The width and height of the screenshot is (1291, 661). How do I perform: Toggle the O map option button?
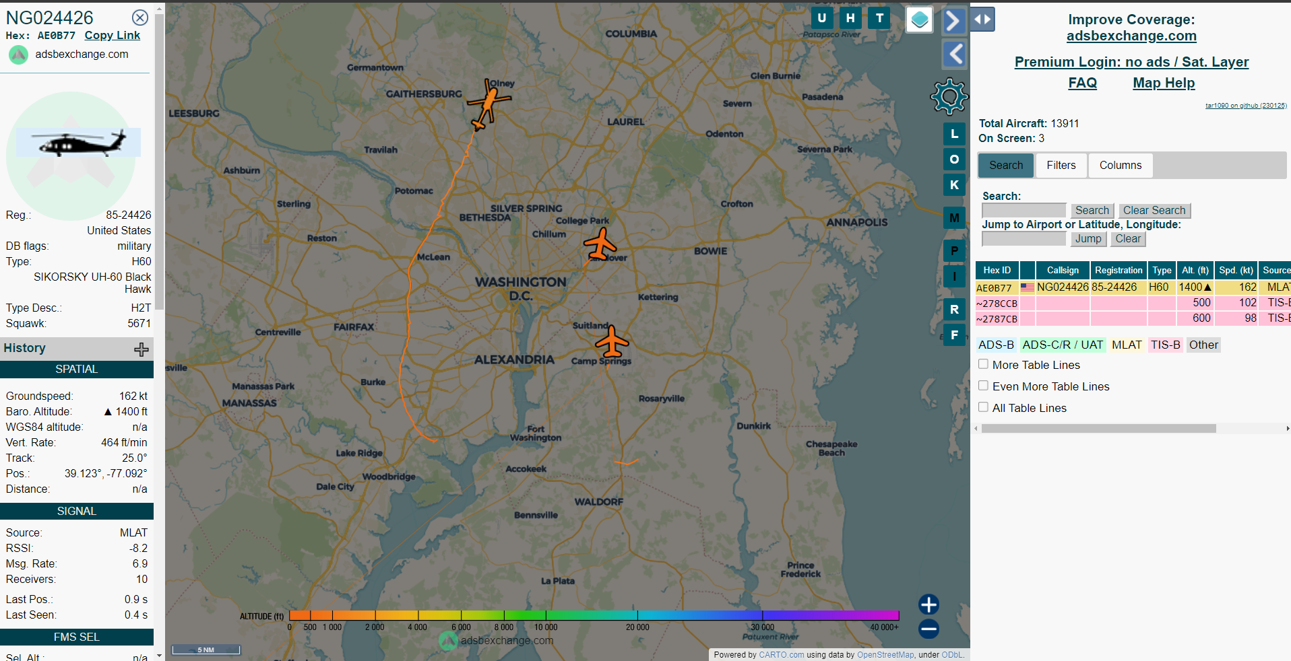point(954,160)
